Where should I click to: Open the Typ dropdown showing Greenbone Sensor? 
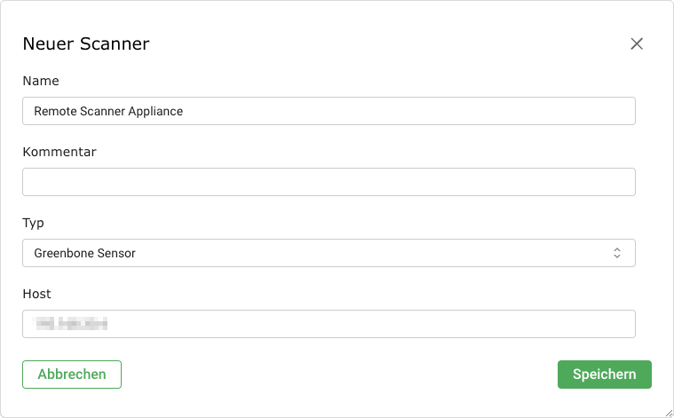point(329,253)
